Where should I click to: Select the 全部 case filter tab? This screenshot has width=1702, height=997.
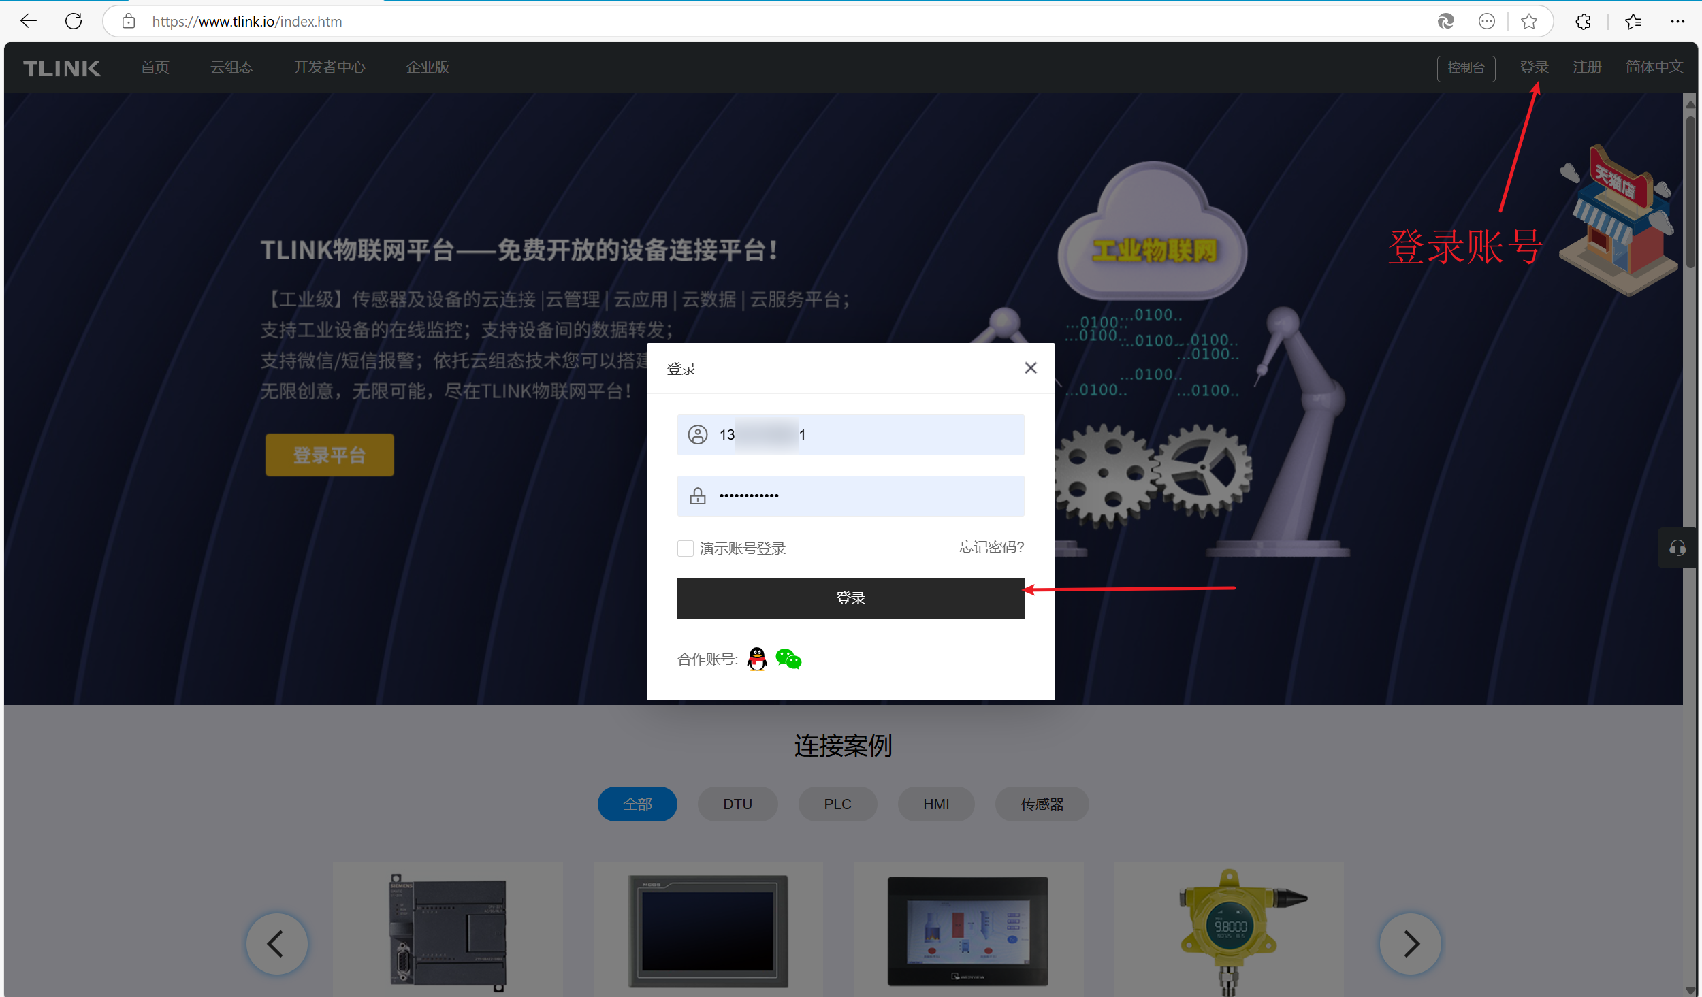click(637, 804)
